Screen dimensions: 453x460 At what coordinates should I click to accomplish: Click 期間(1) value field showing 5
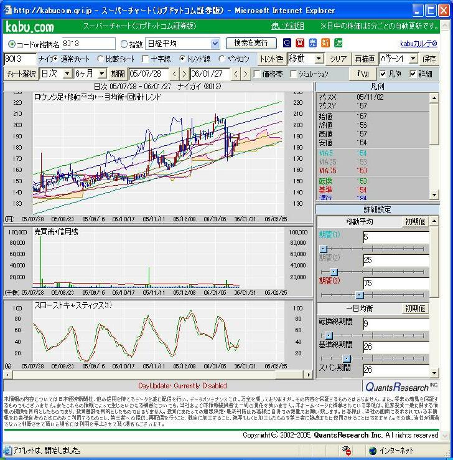[396, 237]
